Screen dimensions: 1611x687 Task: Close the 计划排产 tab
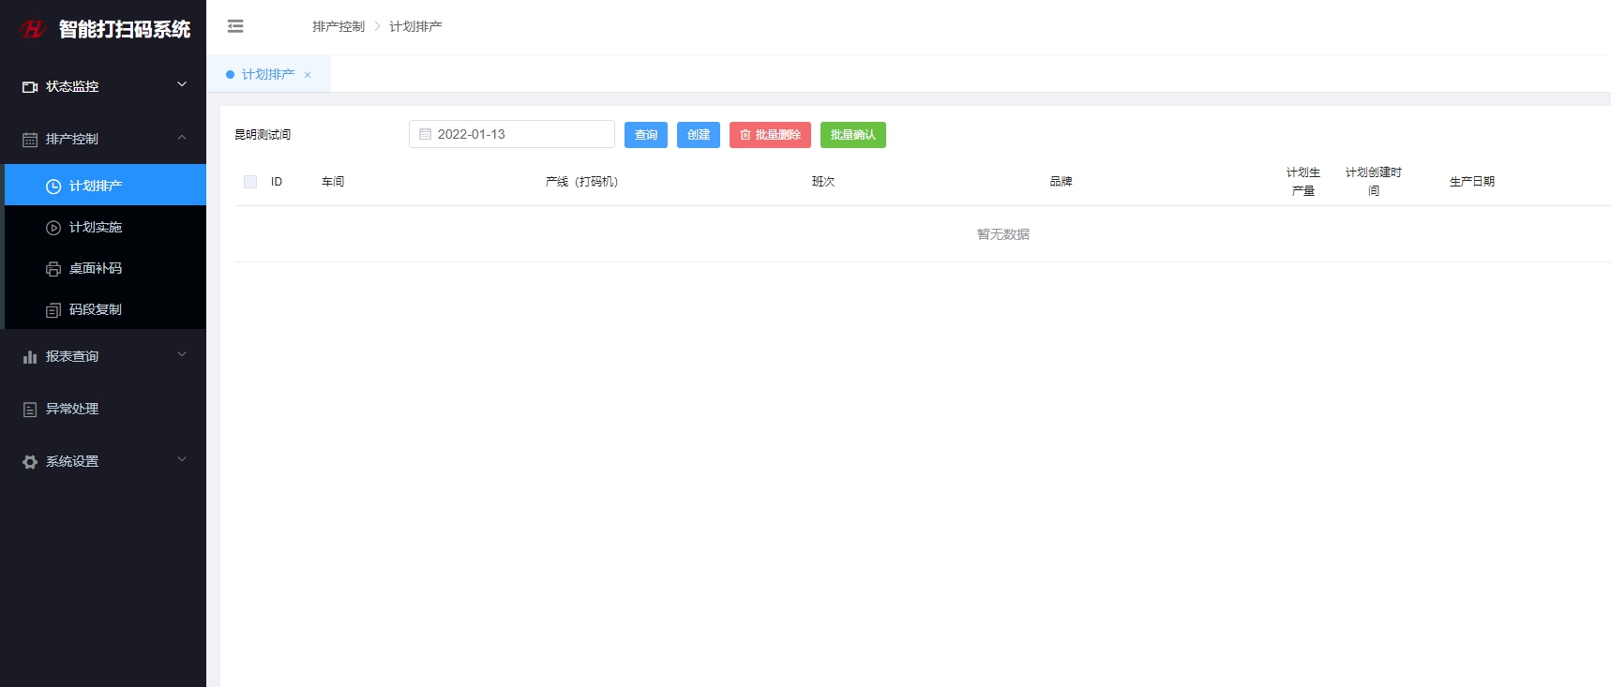click(x=308, y=75)
